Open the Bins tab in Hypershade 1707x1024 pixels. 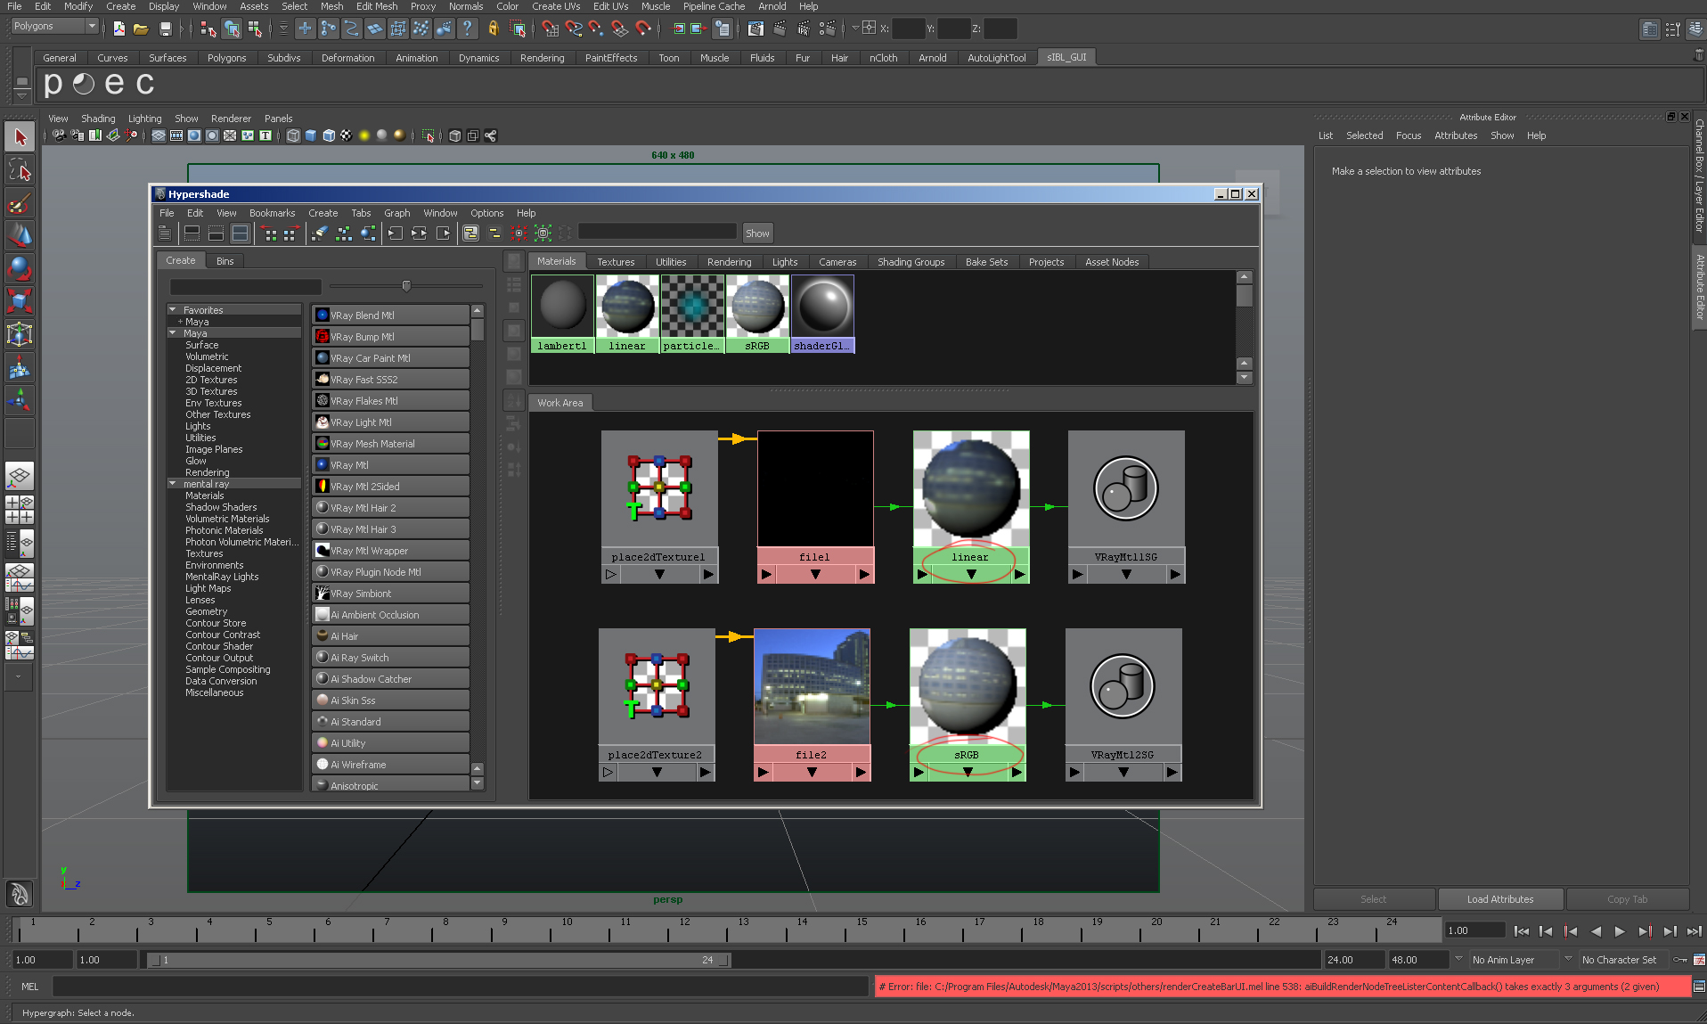pyautogui.click(x=225, y=261)
